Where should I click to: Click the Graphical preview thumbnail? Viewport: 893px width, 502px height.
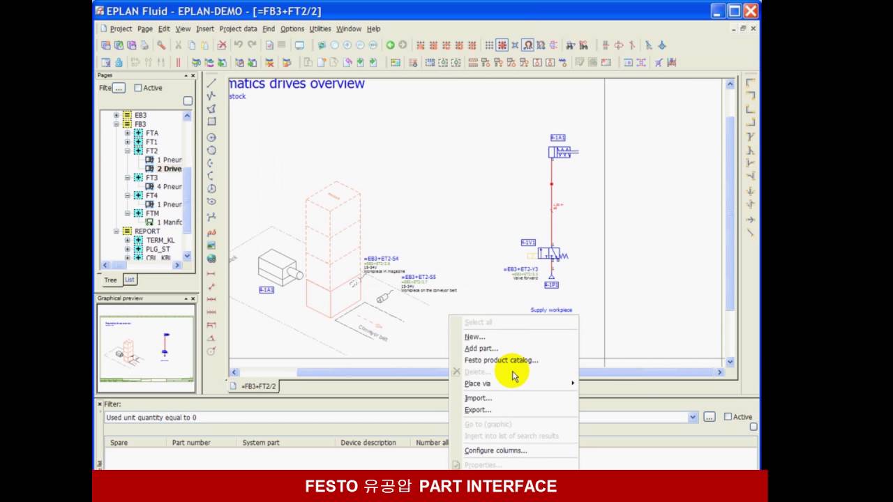pyautogui.click(x=146, y=348)
